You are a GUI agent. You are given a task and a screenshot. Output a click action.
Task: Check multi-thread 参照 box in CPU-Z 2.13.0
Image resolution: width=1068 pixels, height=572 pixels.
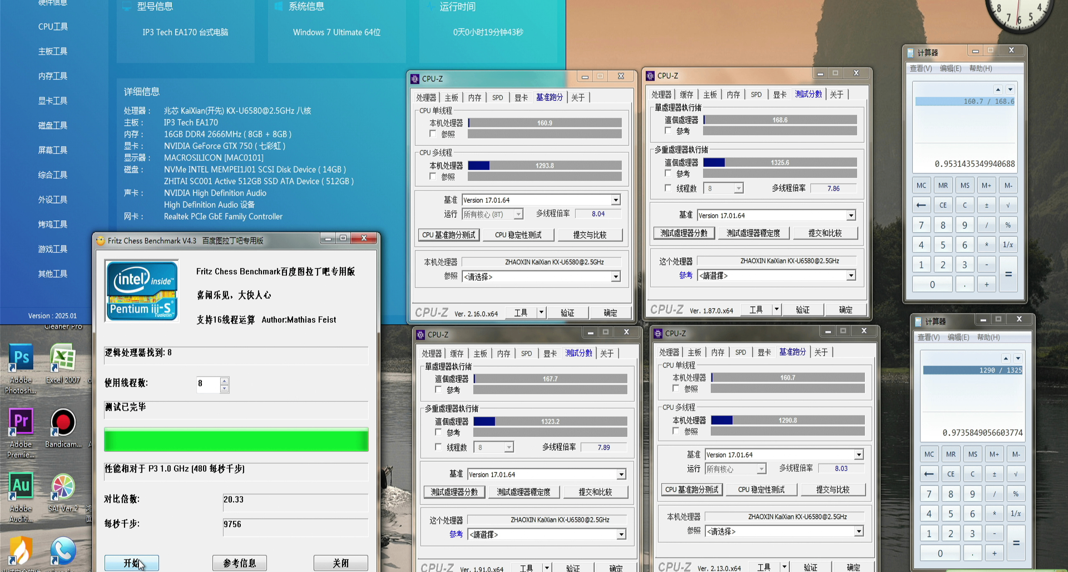(x=675, y=431)
